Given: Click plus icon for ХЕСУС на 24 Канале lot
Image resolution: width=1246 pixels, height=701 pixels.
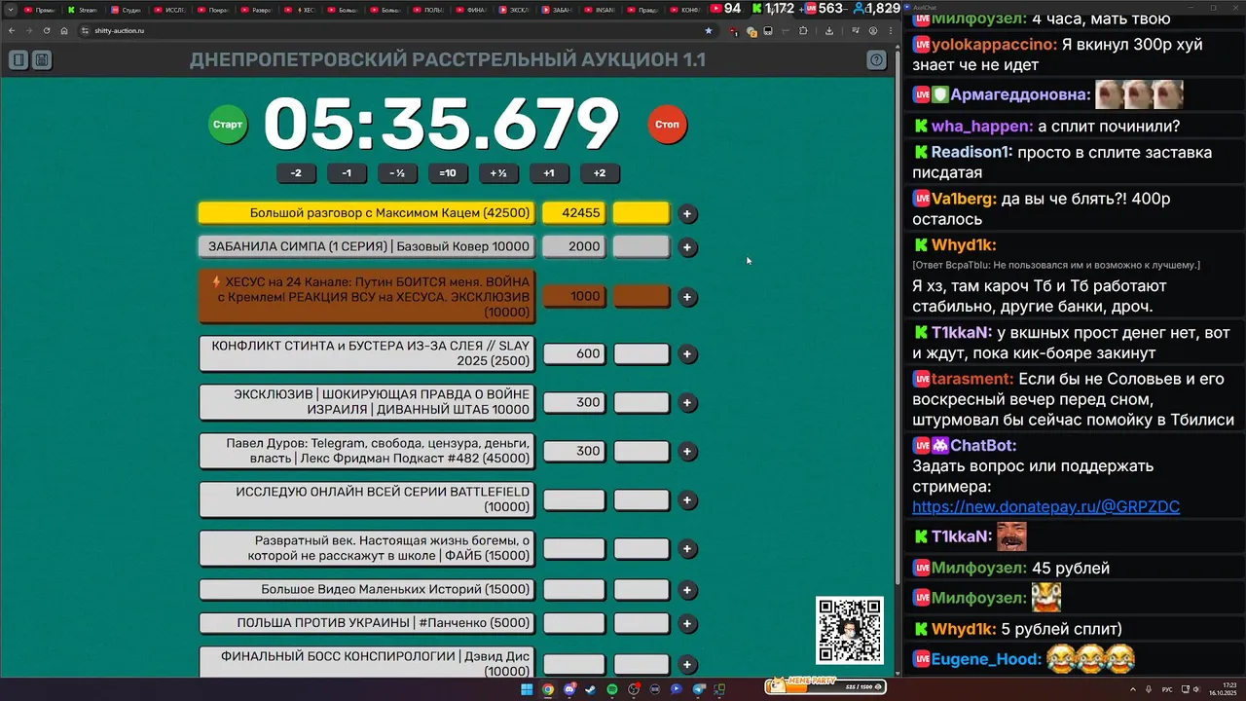Looking at the screenshot, I should tap(687, 297).
